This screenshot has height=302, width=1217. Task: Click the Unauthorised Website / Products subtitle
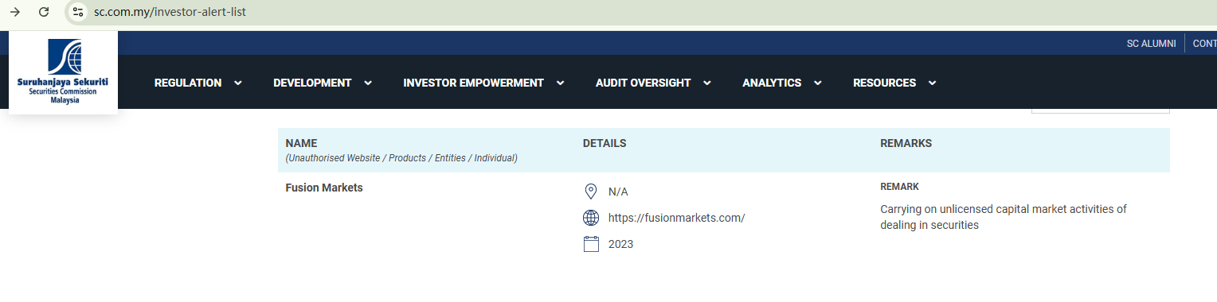[401, 158]
